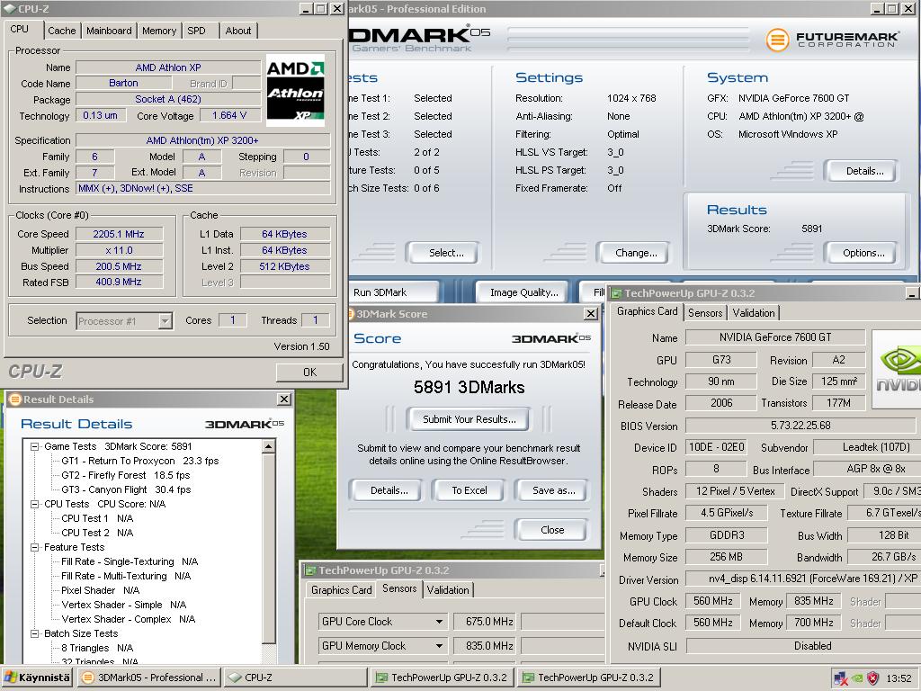Open the Processor #1 selection dropdown

click(x=165, y=321)
